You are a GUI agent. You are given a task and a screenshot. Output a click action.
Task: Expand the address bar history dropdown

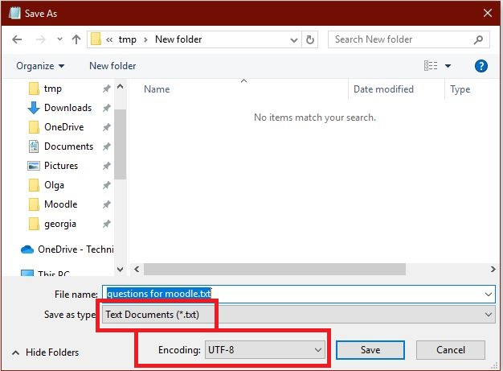tap(293, 39)
